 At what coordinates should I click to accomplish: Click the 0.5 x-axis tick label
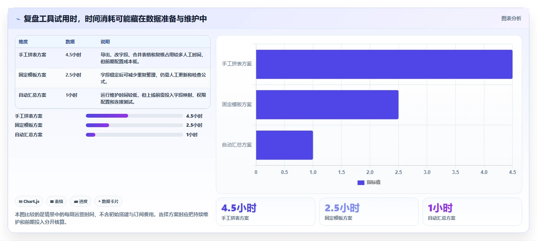pos(285,172)
